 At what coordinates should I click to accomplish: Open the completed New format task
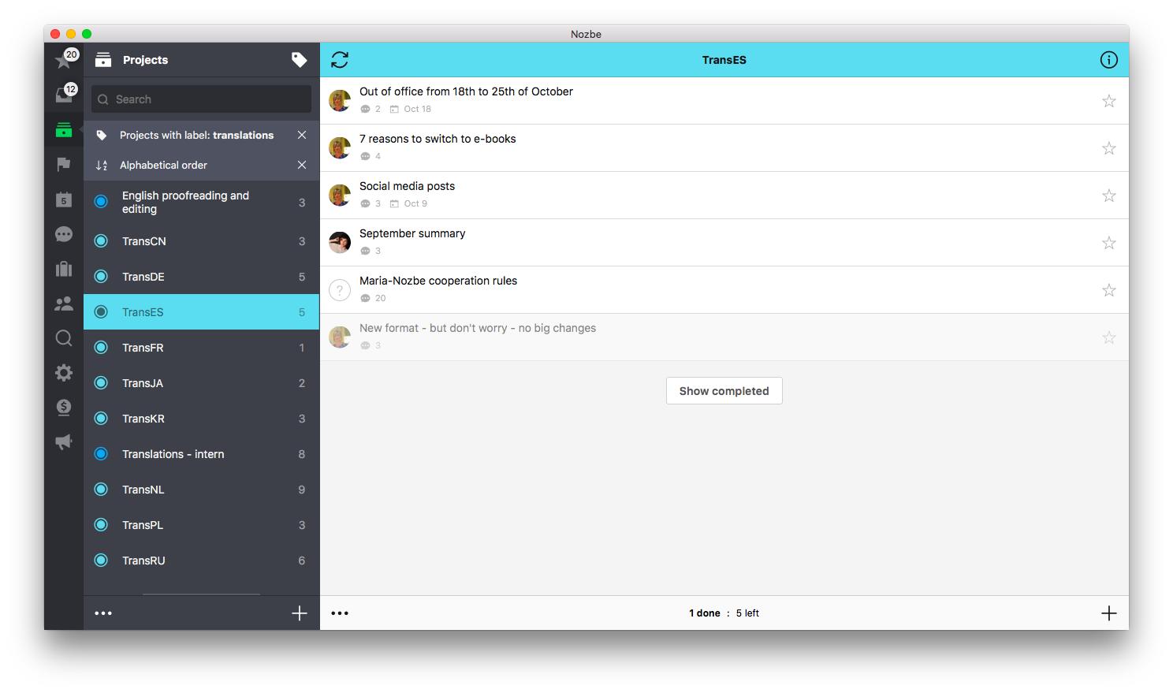coord(724,337)
